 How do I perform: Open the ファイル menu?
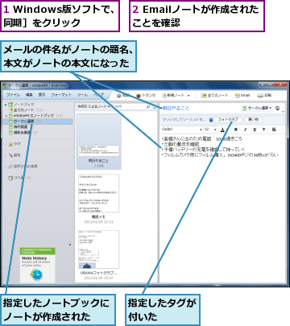pos(13,95)
